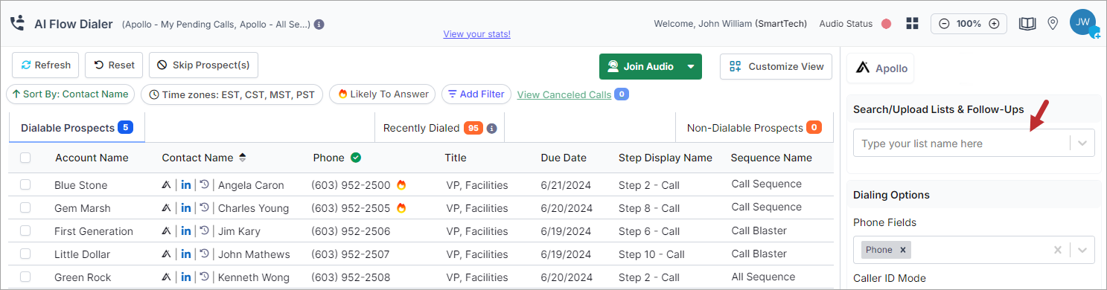Expand the Phone Fields dropdown chevron
Image resolution: width=1107 pixels, height=290 pixels.
pos(1082,250)
